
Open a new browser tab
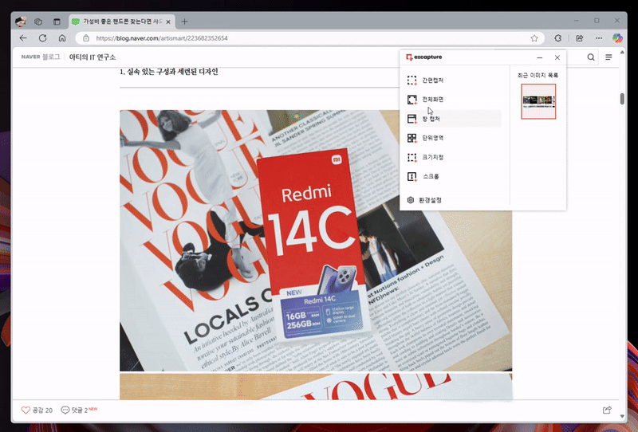(184, 22)
